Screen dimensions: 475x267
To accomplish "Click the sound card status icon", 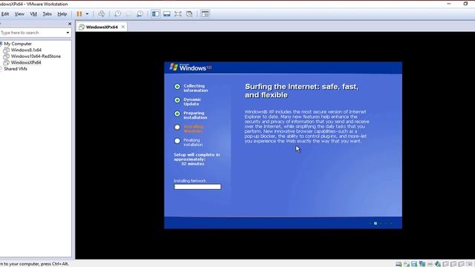I will point(438,264).
